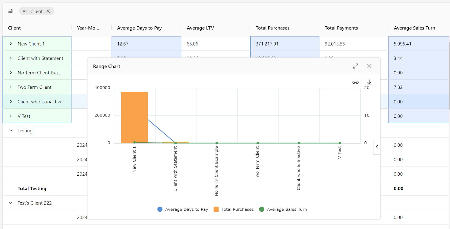Open the chart side panel arrow

pos(377,147)
